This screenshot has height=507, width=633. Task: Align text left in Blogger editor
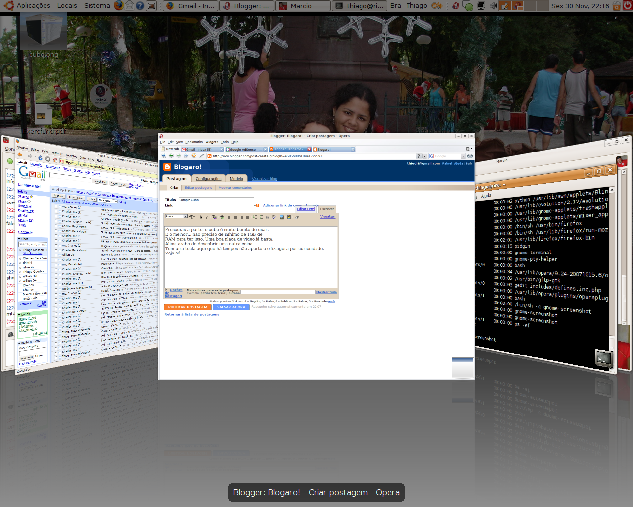click(229, 217)
